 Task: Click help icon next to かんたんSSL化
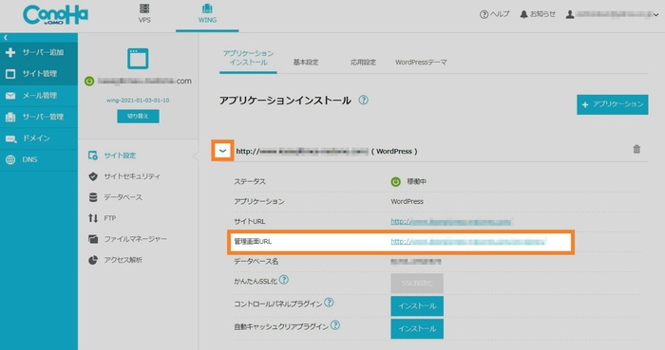pos(284,280)
